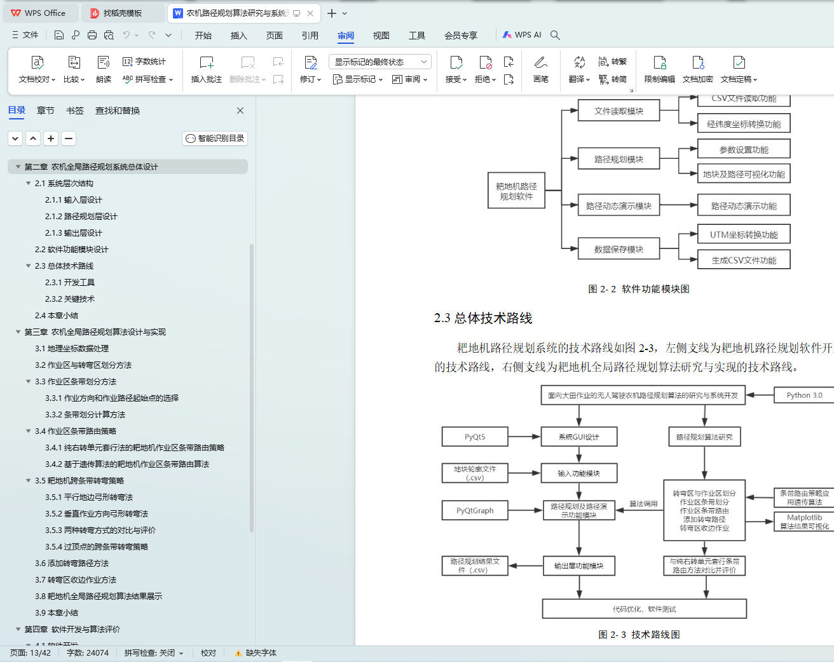Viewport: 834px width, 662px height.
Task: Open Print Preview icon
Action: coord(109,35)
